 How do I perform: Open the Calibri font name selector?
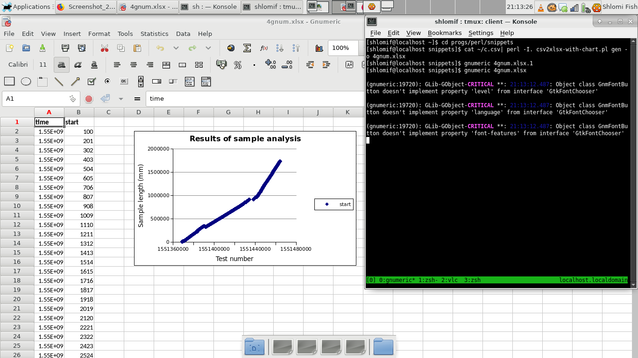click(18, 65)
